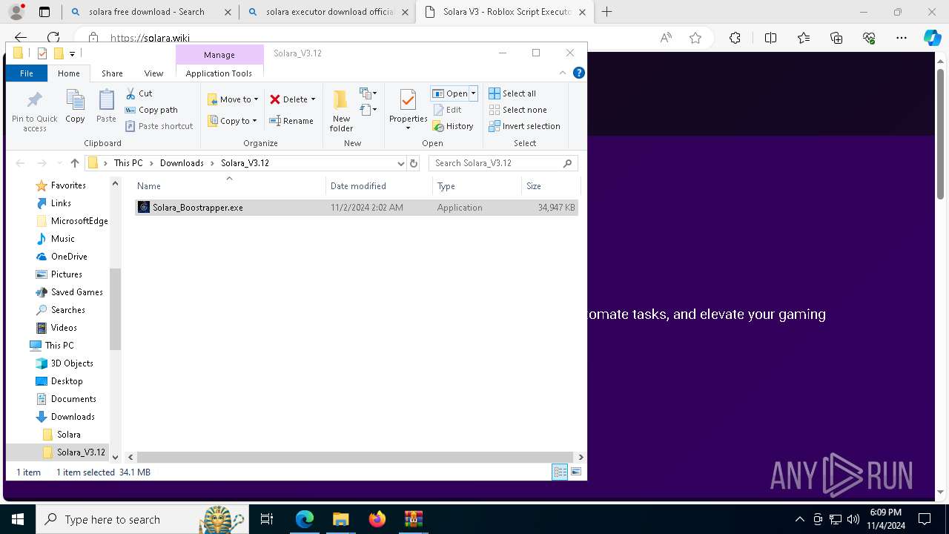Switch to the File tab
The height and width of the screenshot is (534, 949).
(x=27, y=73)
